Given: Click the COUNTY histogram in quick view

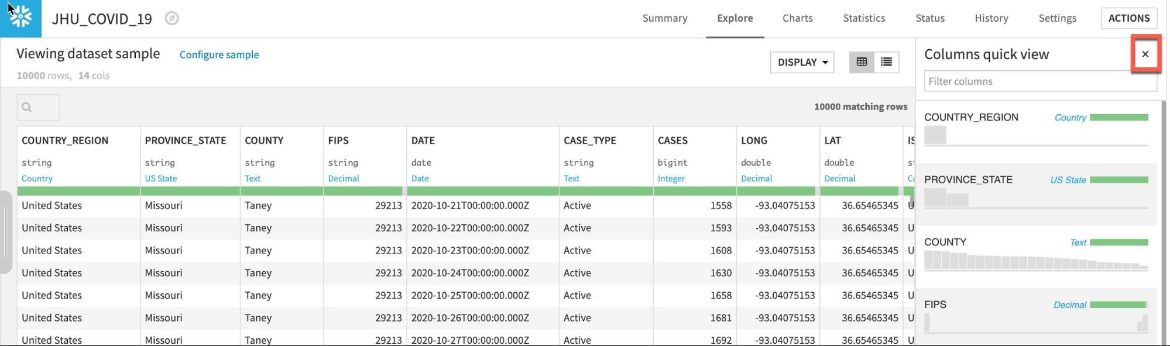Looking at the screenshot, I should pos(1035,261).
